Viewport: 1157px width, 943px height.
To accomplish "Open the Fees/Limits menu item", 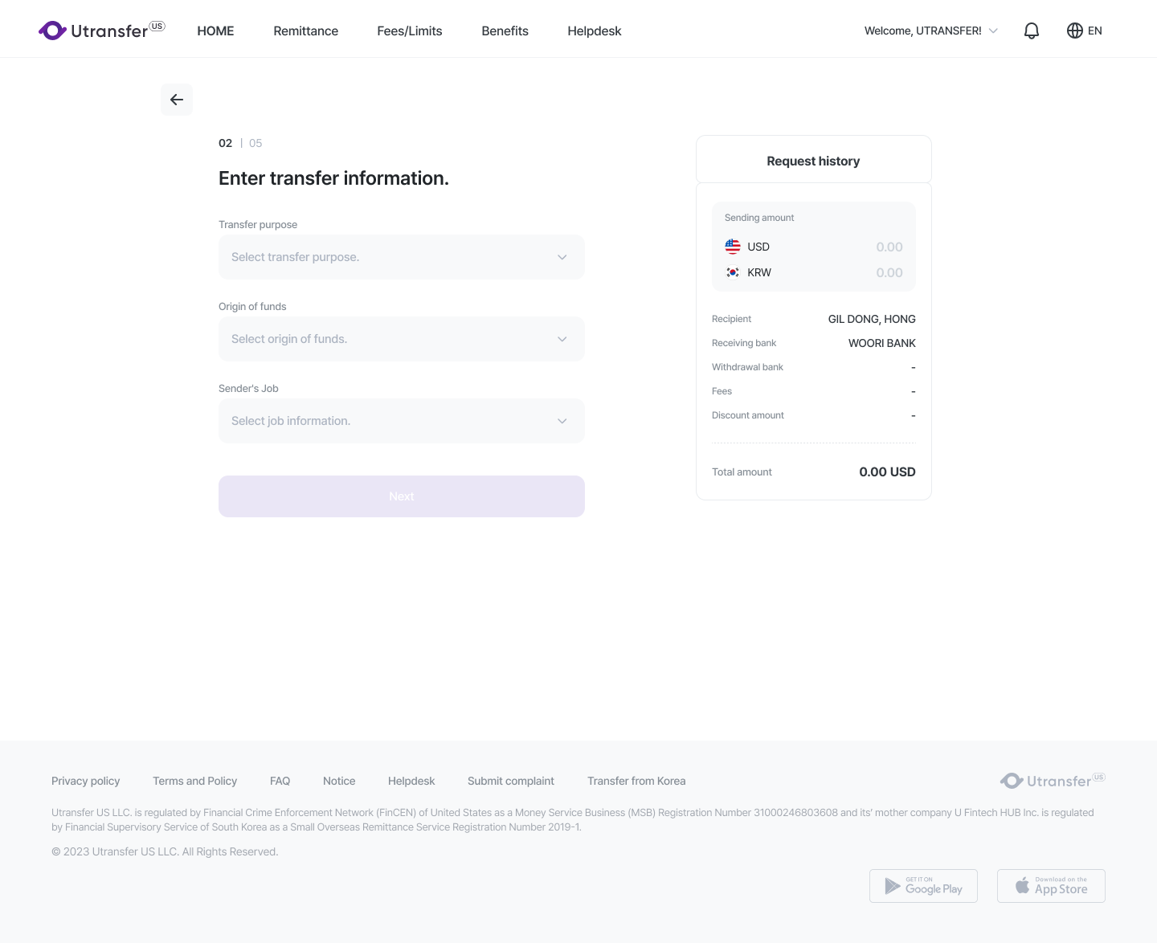I will (410, 31).
